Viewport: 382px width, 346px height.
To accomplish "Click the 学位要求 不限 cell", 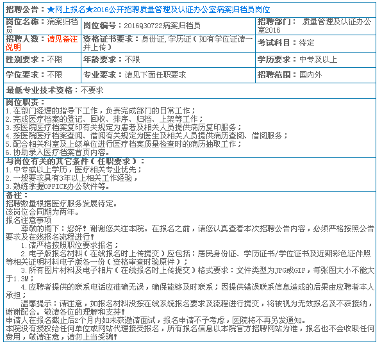I will (42, 75).
